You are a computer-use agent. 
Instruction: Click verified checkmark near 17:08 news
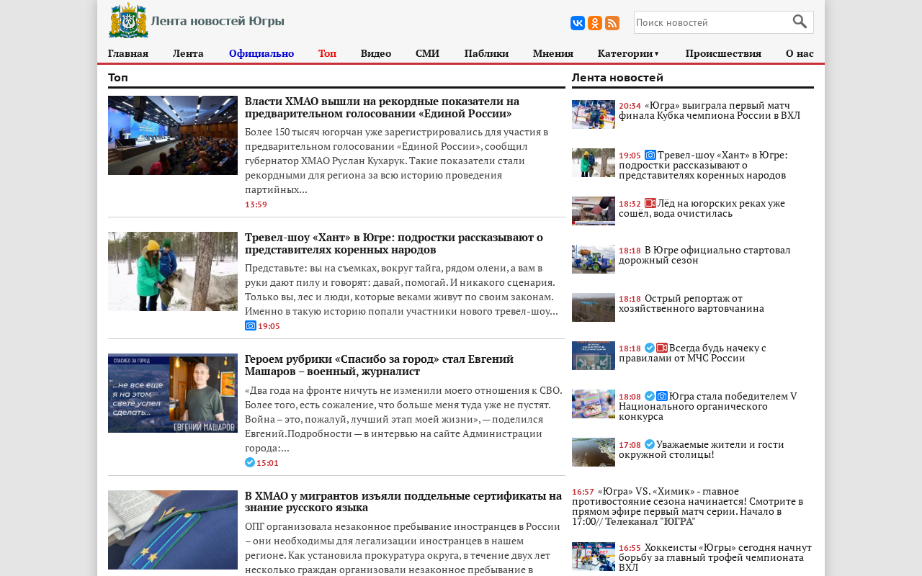pyautogui.click(x=650, y=444)
